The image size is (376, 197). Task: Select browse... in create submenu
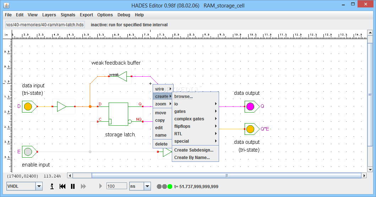[195, 96]
